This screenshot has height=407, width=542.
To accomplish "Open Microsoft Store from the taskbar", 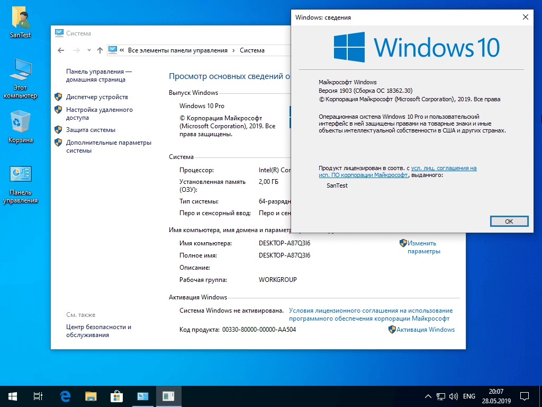I will coord(116,396).
